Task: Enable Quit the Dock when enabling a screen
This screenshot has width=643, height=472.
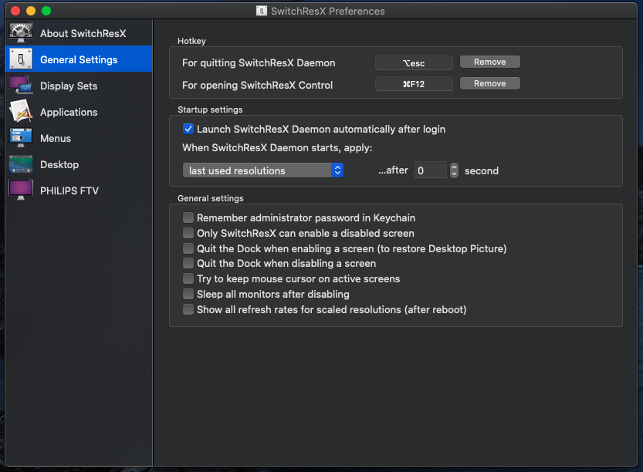Action: coord(188,248)
